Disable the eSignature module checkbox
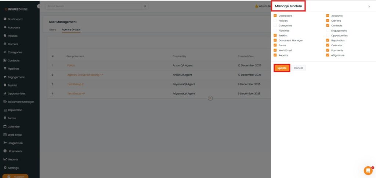Image resolution: width=376 pixels, height=178 pixels. [328, 55]
